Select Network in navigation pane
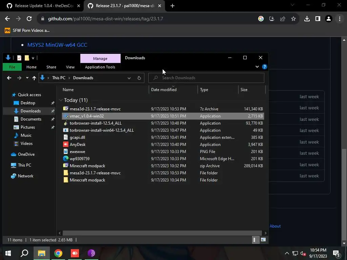This screenshot has width=347, height=260. [x=25, y=176]
